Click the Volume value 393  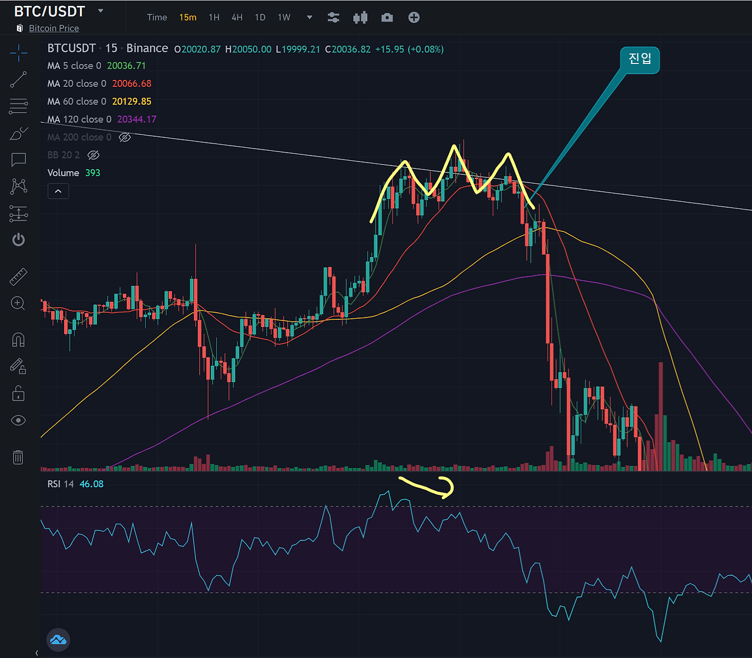click(x=93, y=173)
